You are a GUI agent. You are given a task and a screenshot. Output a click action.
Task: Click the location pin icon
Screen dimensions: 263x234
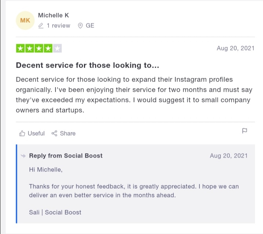point(80,26)
